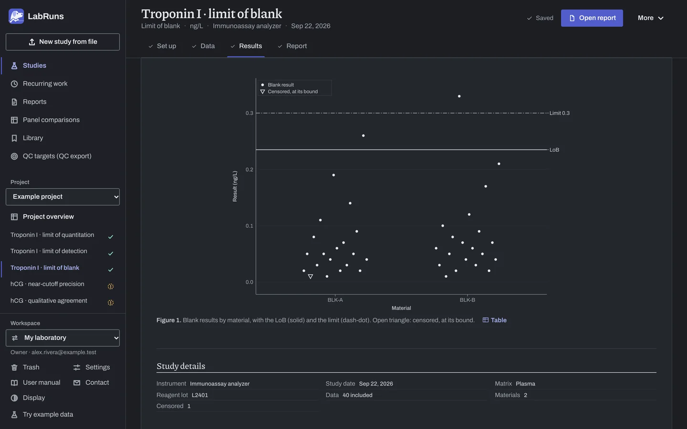
Task: Click the Display contrast icon
Action: click(14, 398)
